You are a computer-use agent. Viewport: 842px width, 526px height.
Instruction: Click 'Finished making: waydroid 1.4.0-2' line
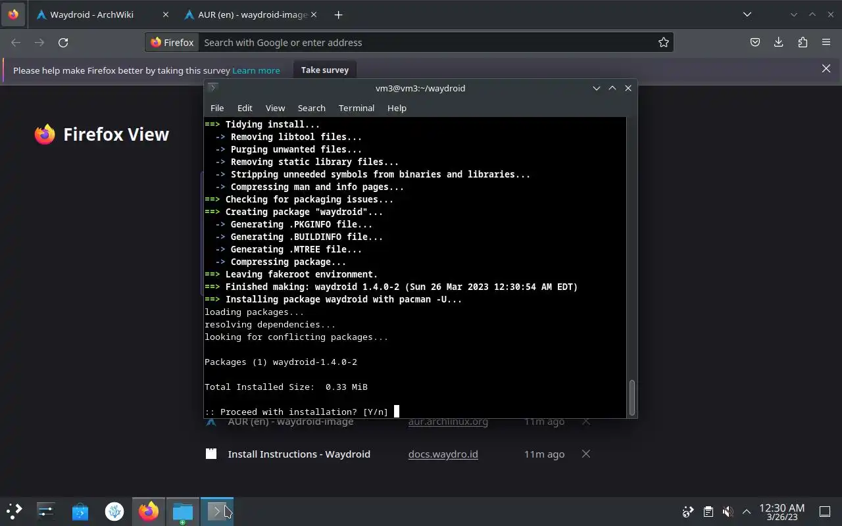point(391,287)
